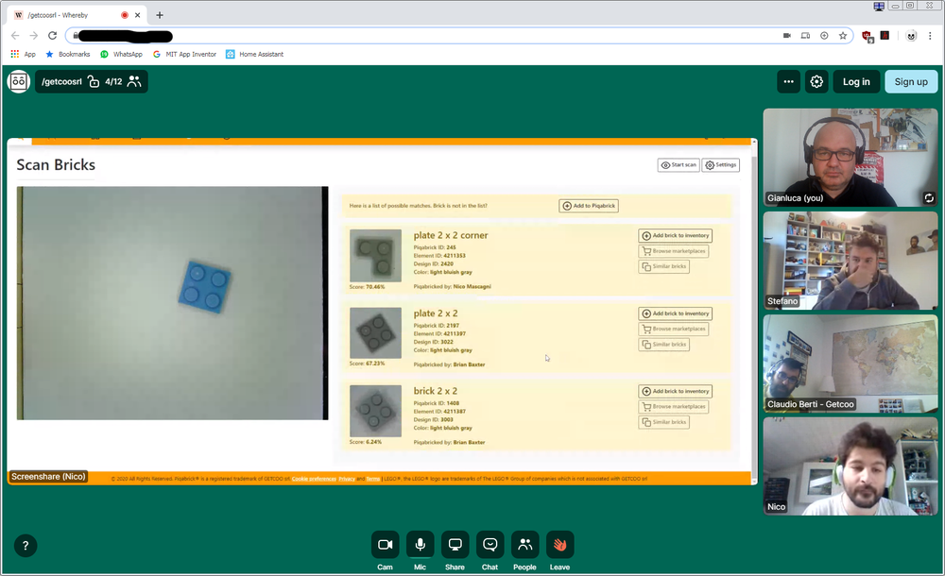
Task: Click Add to Piqabrick button
Action: tap(589, 206)
